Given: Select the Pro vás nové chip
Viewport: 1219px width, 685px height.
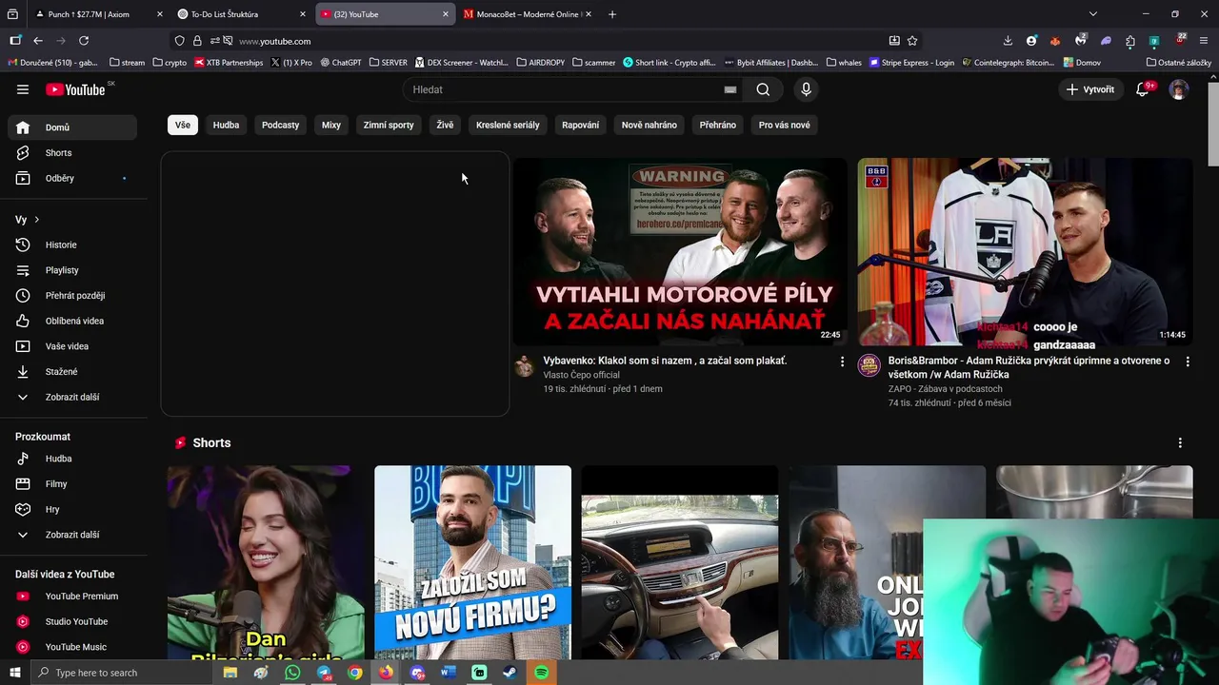Looking at the screenshot, I should click(x=785, y=125).
